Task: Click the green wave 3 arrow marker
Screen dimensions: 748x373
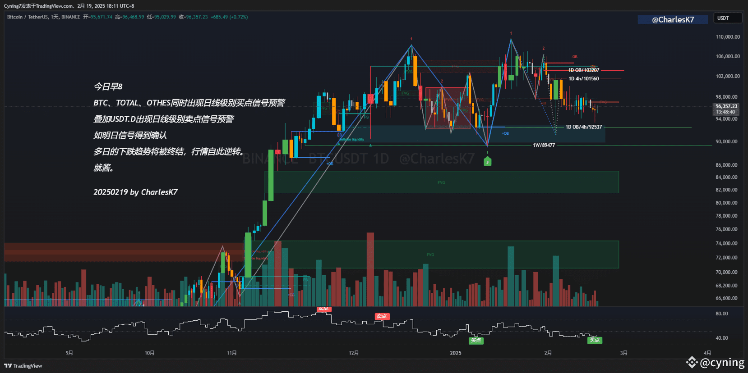Action: tap(487, 162)
